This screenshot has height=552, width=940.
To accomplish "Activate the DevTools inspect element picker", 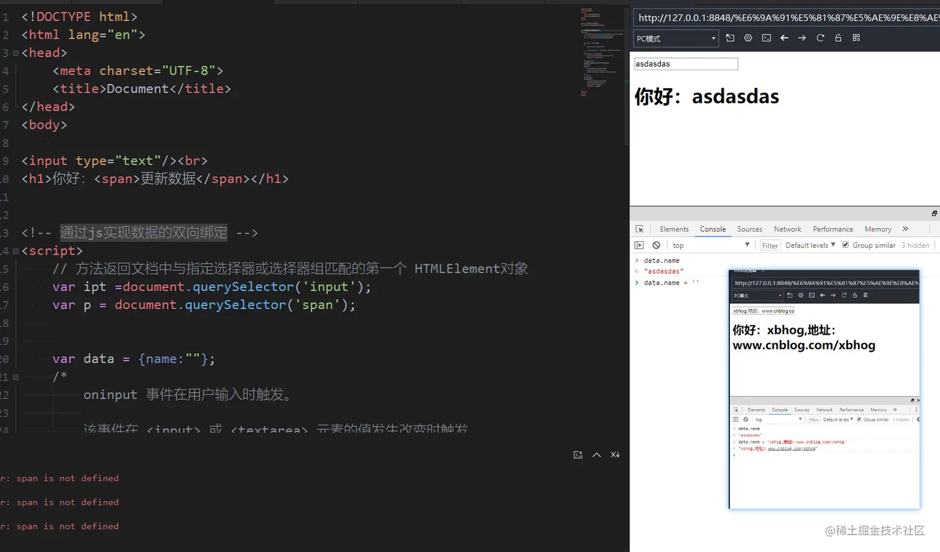I will (x=640, y=229).
